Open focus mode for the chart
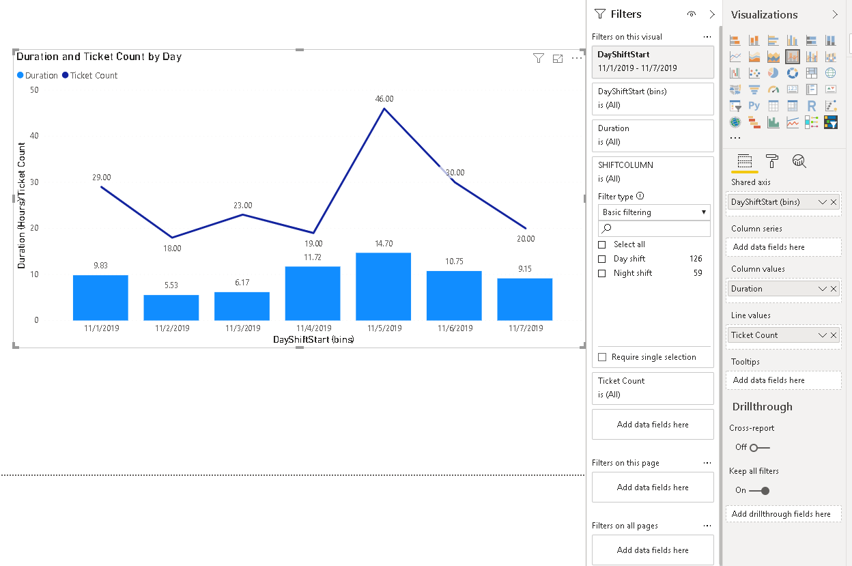The image size is (852, 566). point(558,59)
